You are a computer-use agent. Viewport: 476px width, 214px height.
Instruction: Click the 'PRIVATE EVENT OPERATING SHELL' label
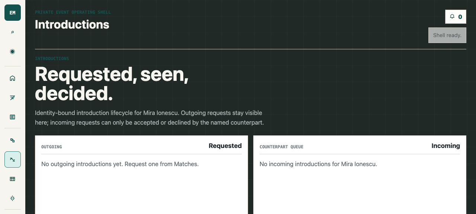point(73,12)
